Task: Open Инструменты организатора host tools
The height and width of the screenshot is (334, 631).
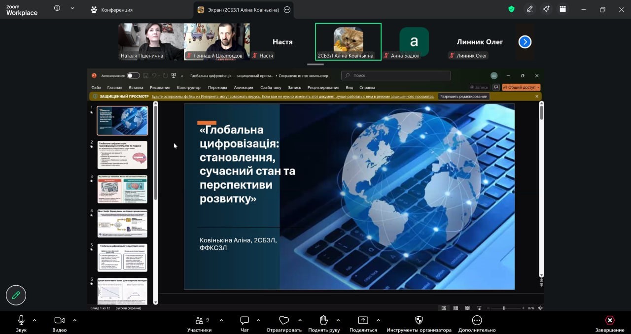Action: pyautogui.click(x=419, y=324)
